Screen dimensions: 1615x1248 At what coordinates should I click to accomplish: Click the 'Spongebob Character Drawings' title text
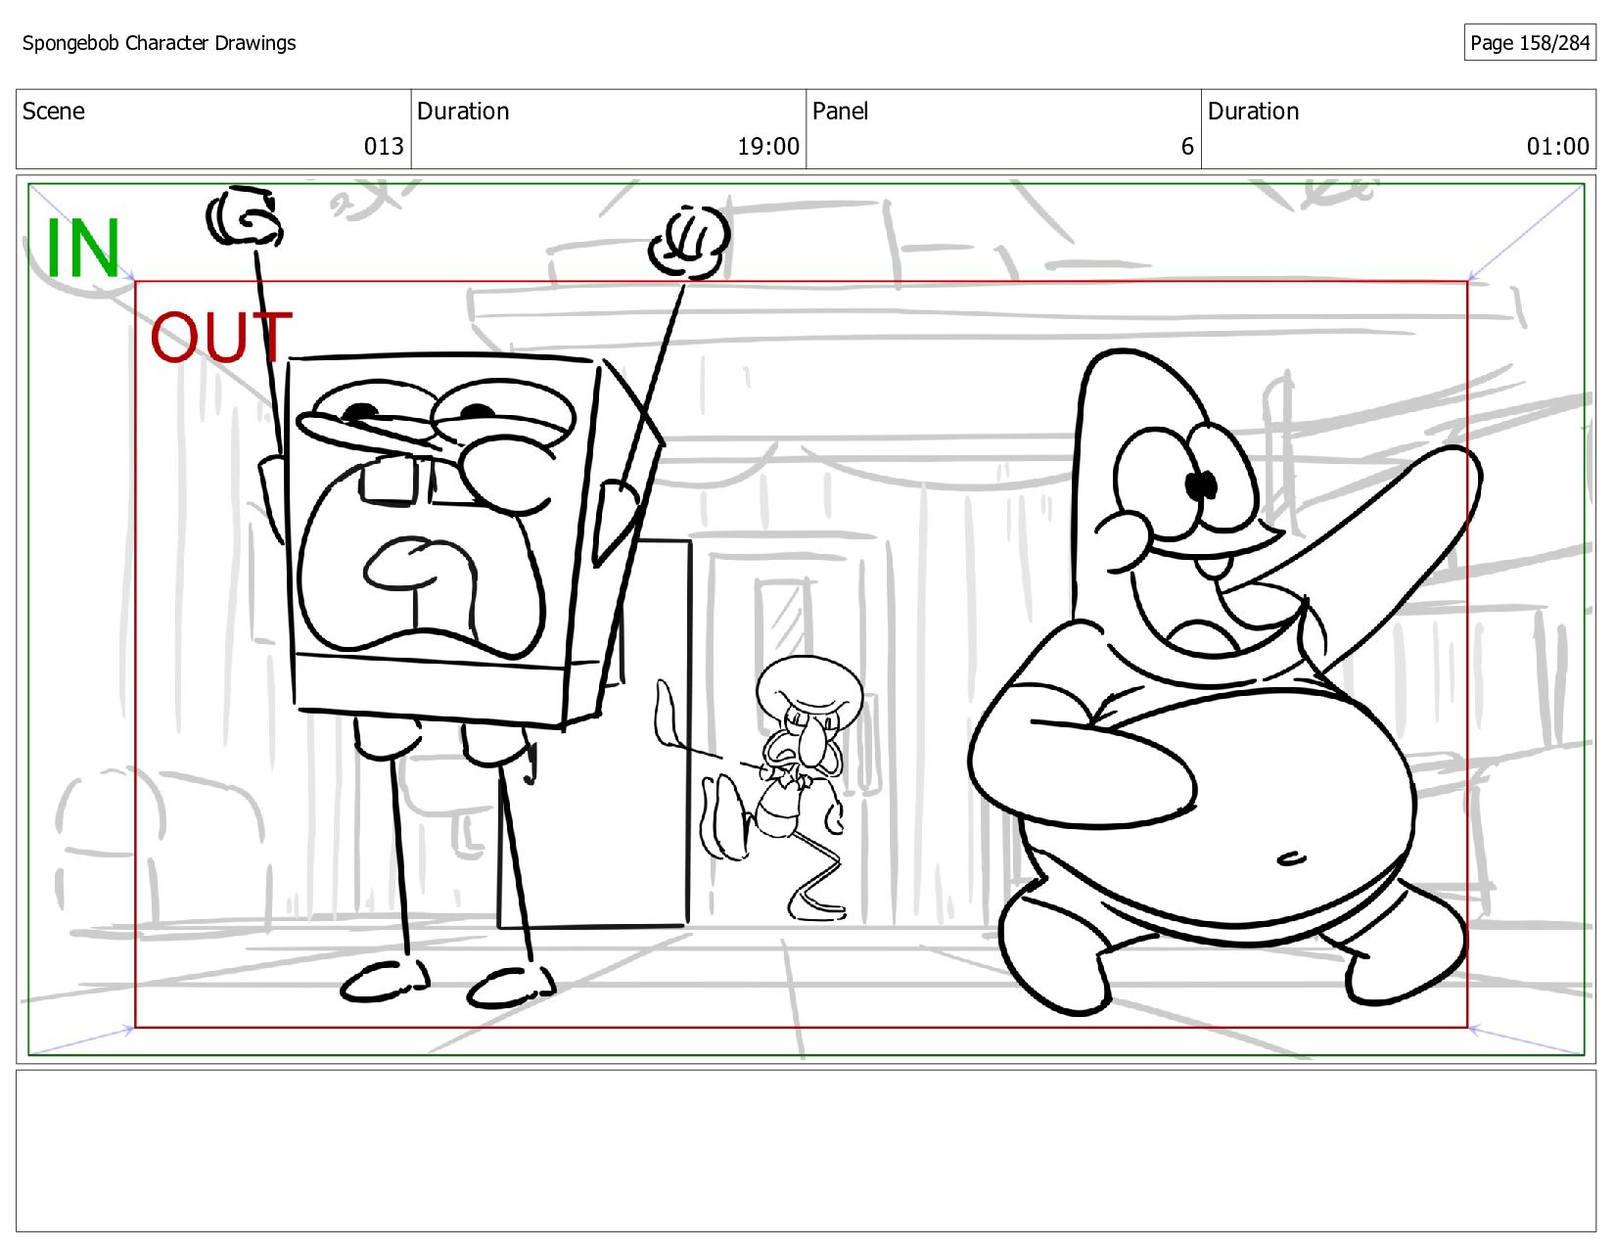click(x=159, y=43)
